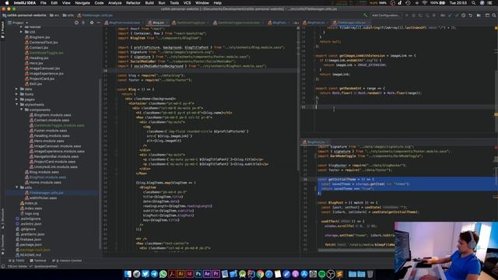The height and width of the screenshot is (280, 498).
Task: Select FileManager.utils.jsx in the tree
Action: (44, 193)
